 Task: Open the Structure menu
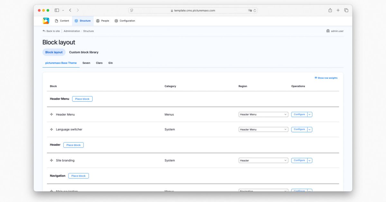pos(83,21)
